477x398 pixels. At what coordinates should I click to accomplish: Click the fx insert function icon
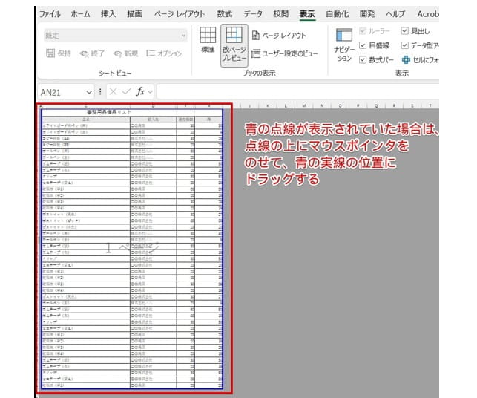[x=140, y=91]
